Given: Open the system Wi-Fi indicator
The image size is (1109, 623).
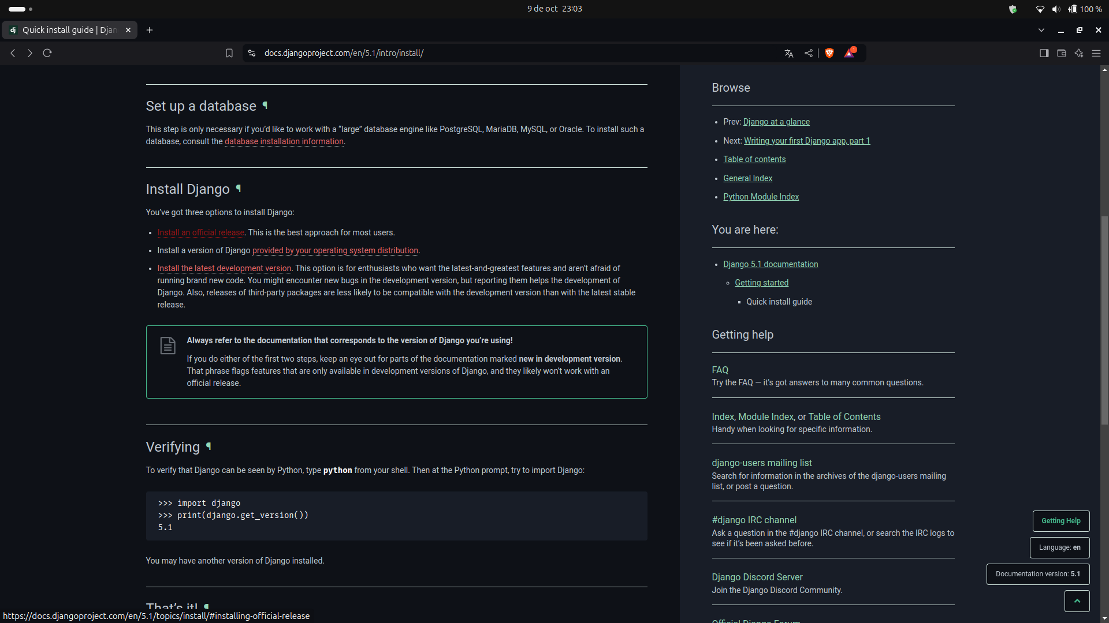Looking at the screenshot, I should coord(1040,9).
